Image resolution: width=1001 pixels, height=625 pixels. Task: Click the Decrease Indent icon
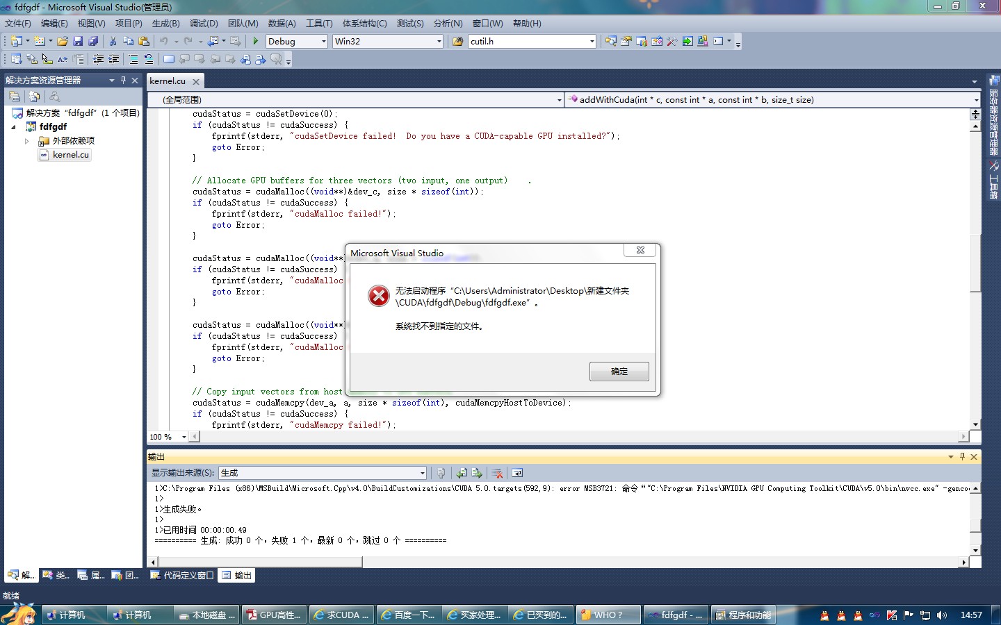click(99, 60)
